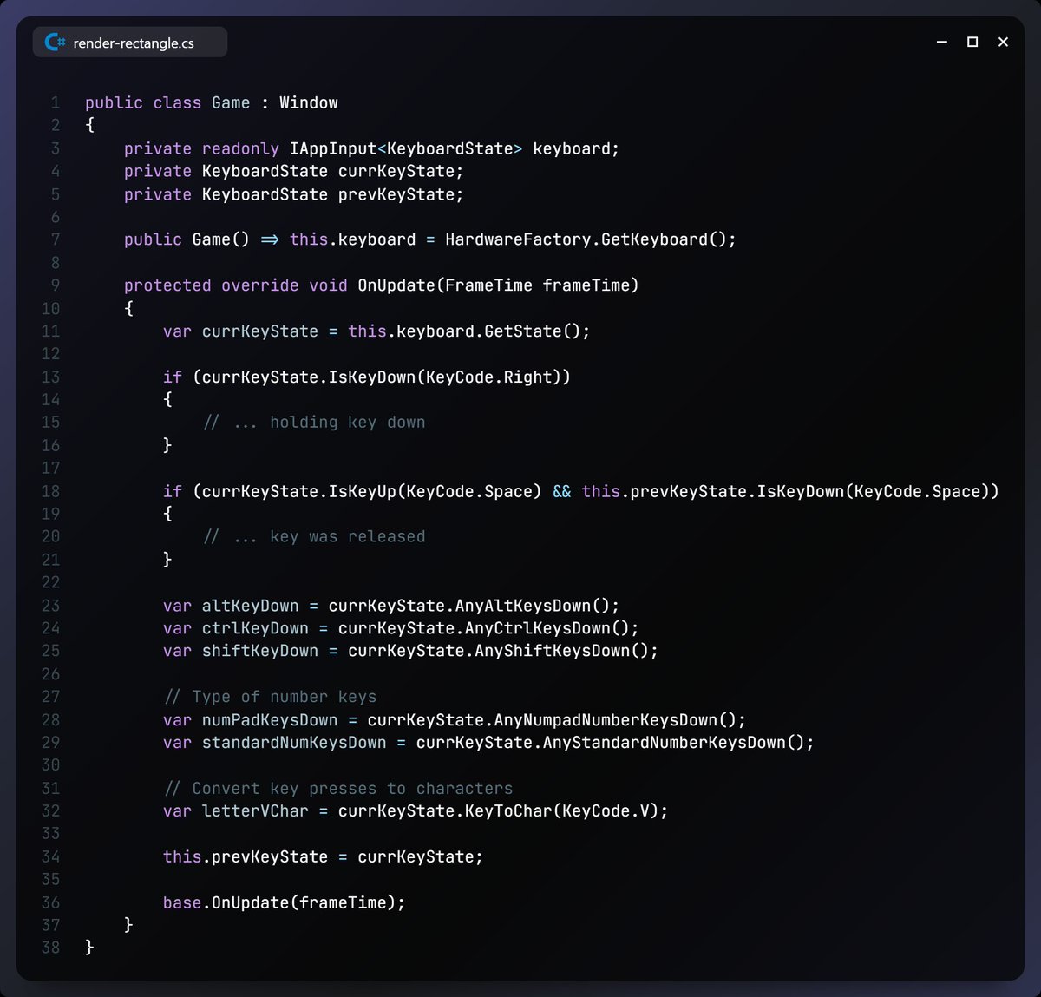Click 'this.keyboard.GetState()' on line 11
Image resolution: width=1041 pixels, height=997 pixels.
464,331
